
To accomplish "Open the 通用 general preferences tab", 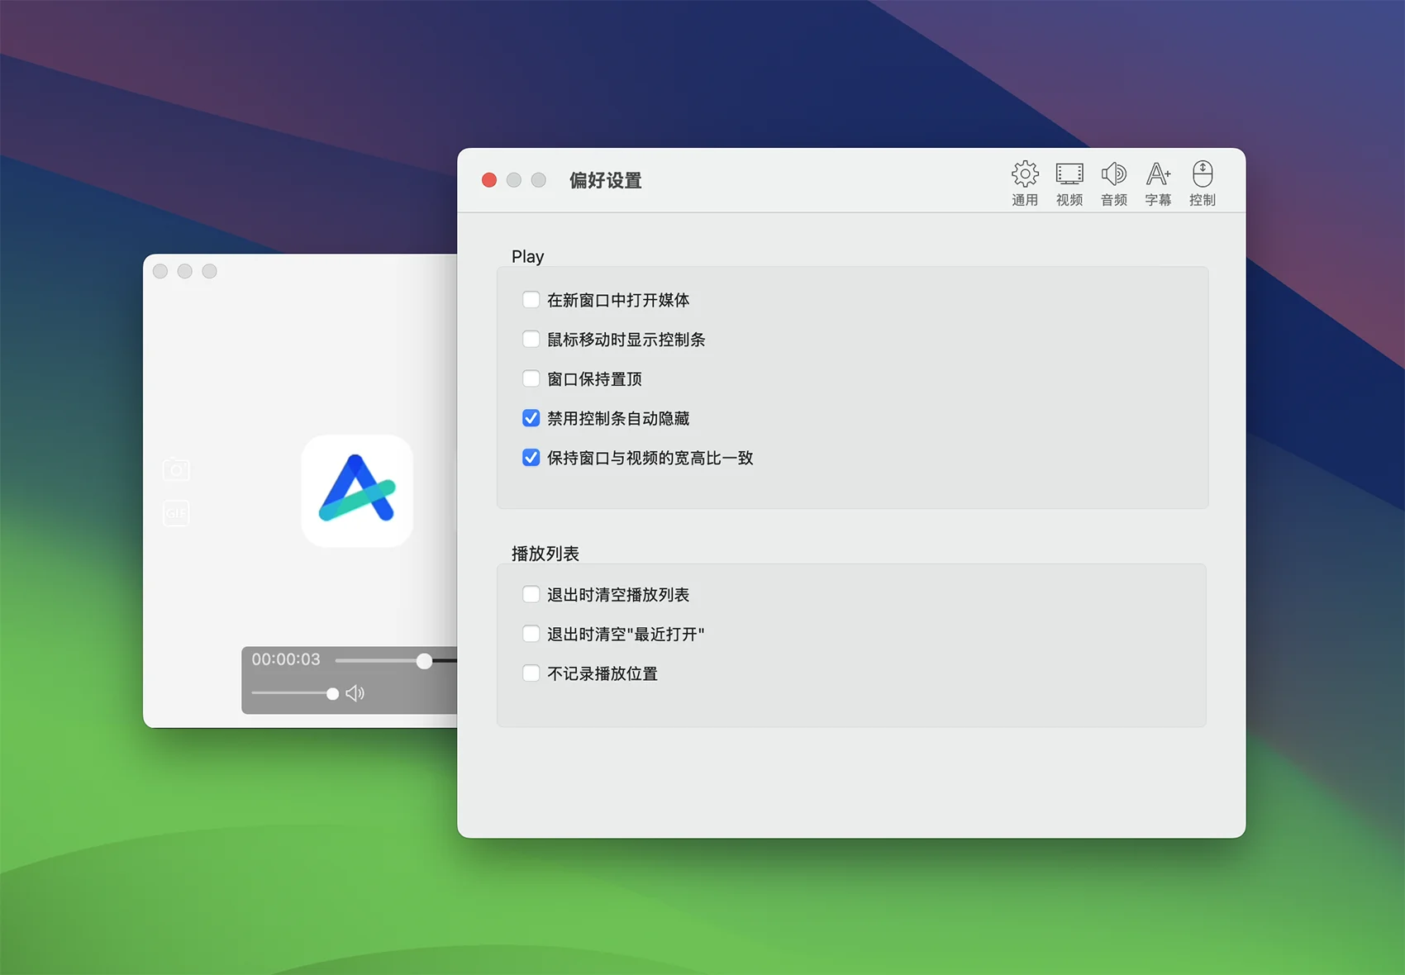I will coord(1025,183).
